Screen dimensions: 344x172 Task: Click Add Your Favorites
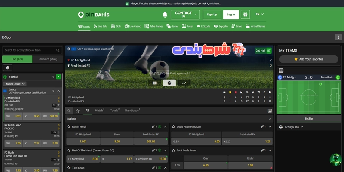309,59
